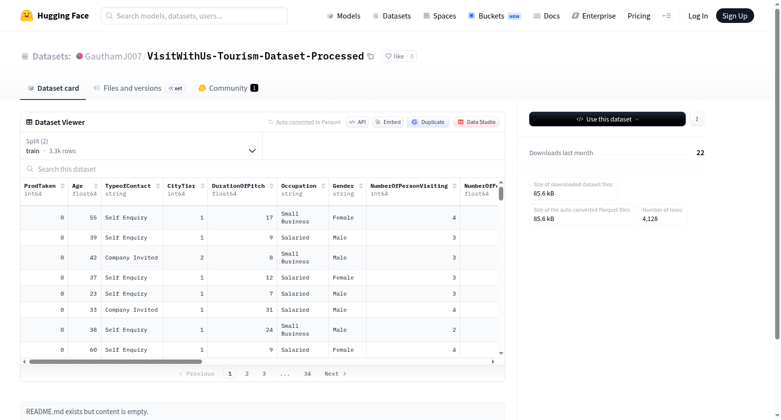Jump to page 34 of the table
Viewport: 781px width, 420px height.
click(x=308, y=374)
